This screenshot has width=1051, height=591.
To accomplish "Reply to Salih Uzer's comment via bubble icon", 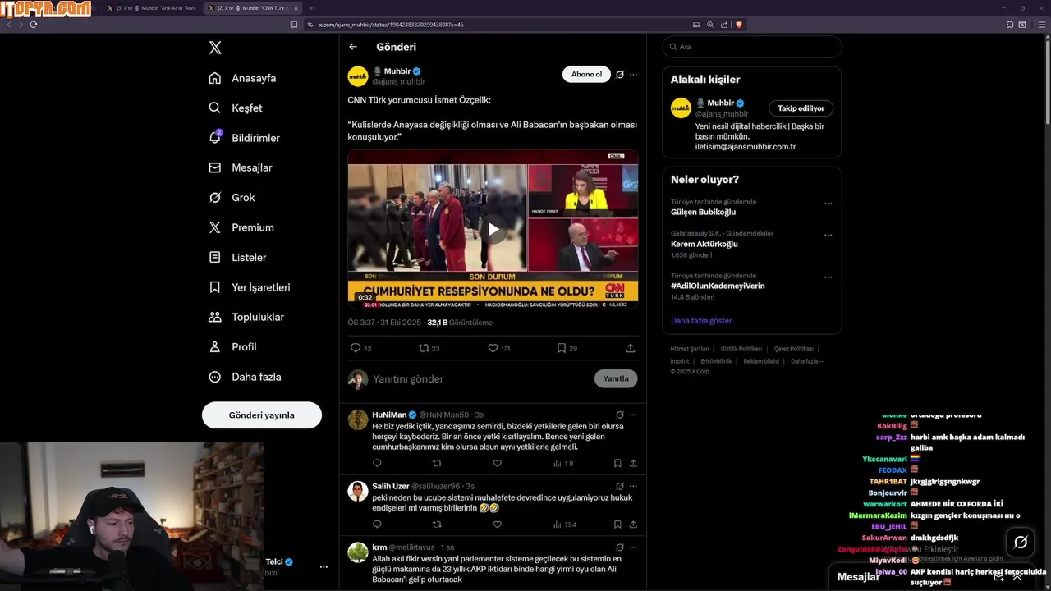I will (377, 525).
